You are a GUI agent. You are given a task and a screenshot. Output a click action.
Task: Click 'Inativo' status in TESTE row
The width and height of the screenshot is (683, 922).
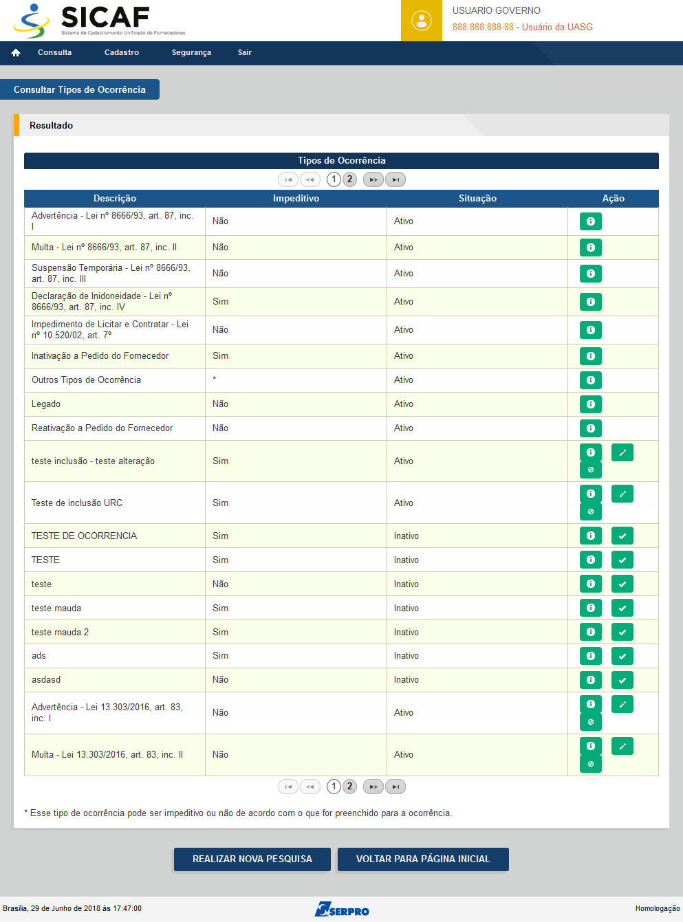(406, 560)
